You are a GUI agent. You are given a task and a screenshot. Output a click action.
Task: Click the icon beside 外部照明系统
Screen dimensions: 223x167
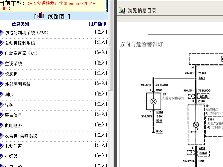(x=1, y=84)
